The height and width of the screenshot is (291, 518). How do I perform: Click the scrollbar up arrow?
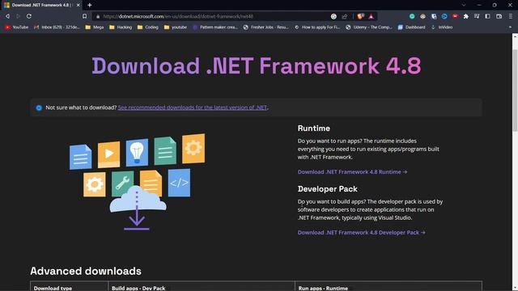point(515,36)
